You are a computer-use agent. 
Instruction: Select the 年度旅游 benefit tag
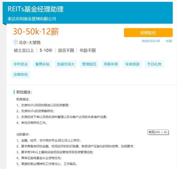[x=132, y=64]
